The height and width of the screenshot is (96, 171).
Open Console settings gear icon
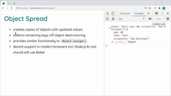pos(168,19)
